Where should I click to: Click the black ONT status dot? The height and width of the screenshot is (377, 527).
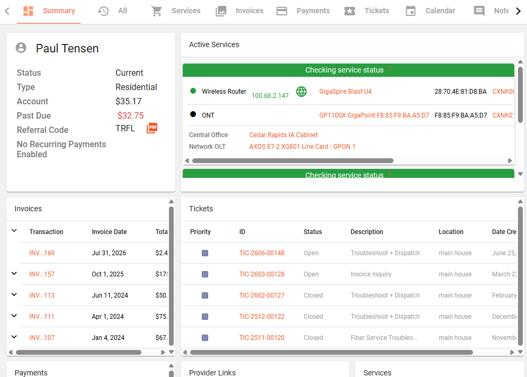point(193,114)
